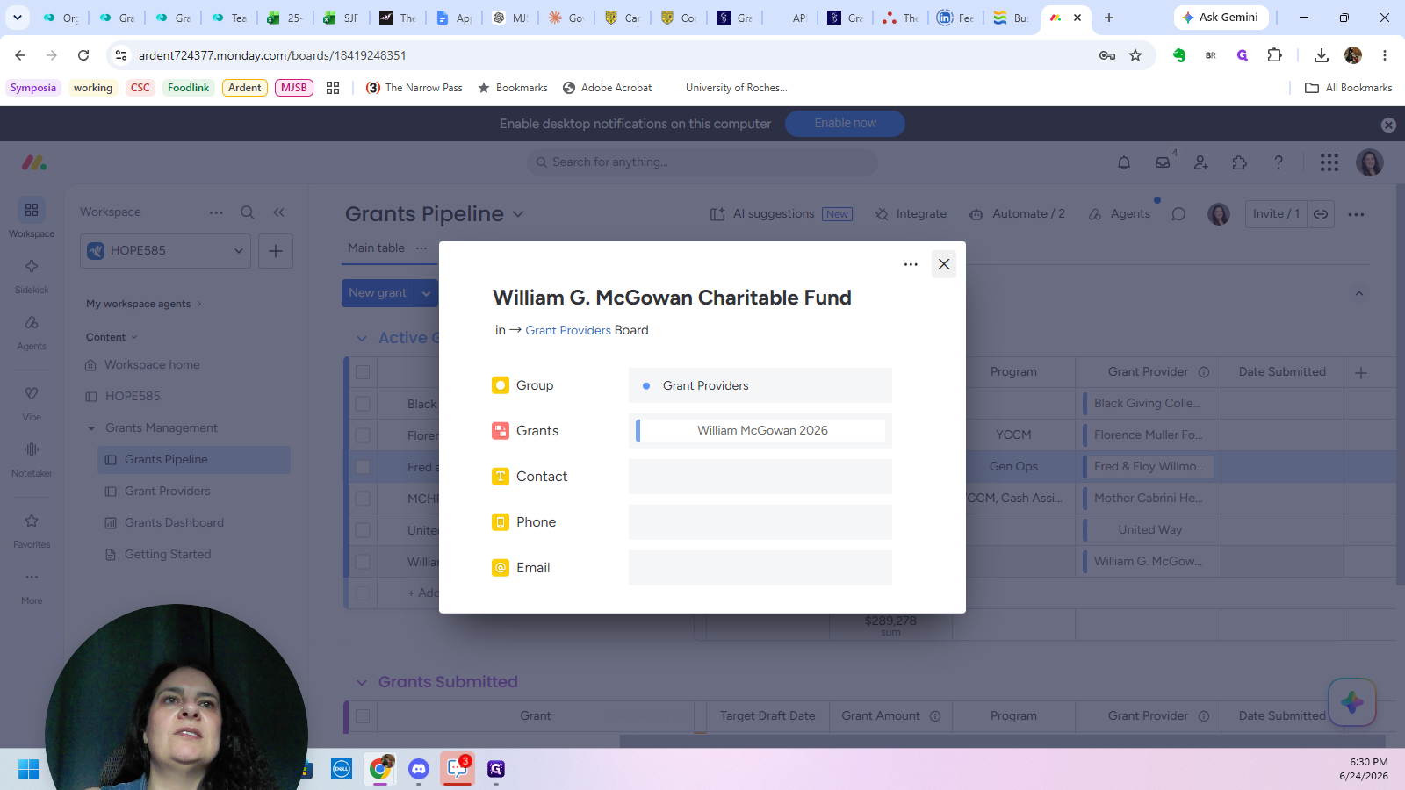The image size is (1405, 790).
Task: Click the William McGowan 2026 linked grant
Action: coord(762,430)
